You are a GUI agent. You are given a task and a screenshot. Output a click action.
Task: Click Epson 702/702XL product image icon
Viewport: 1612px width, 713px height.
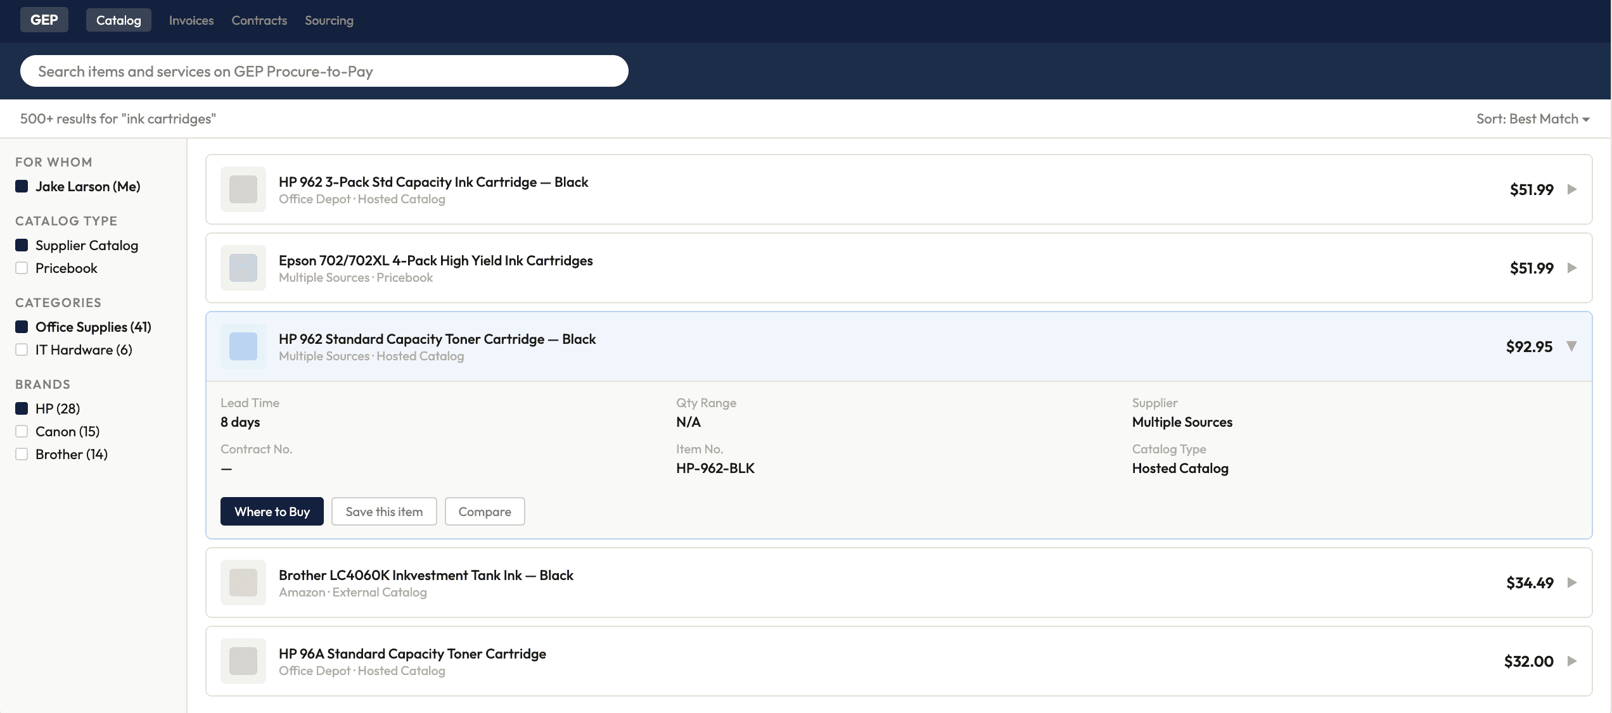(243, 268)
